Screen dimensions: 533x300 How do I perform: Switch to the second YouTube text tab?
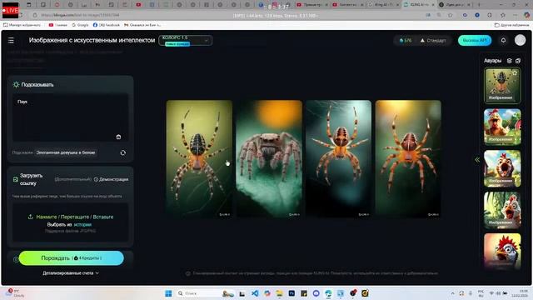click(x=347, y=5)
